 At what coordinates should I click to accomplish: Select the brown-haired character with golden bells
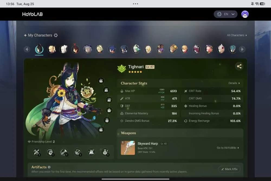[x=172, y=49]
